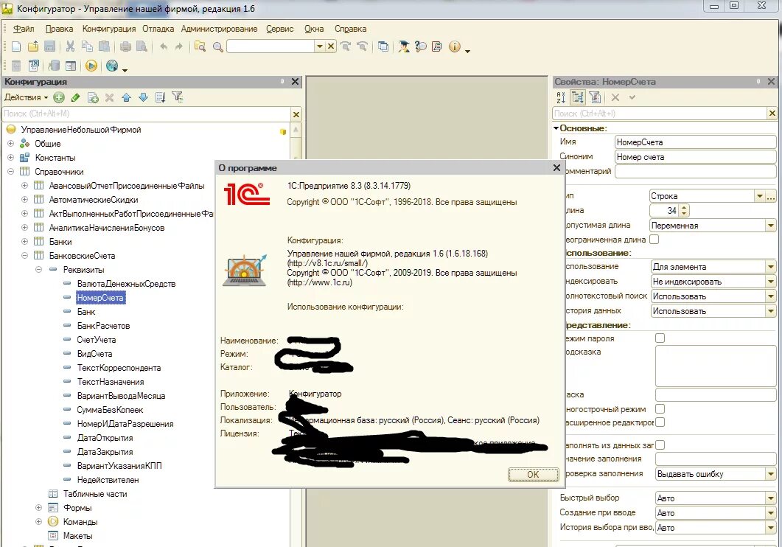
Task: Open the Окна menu
Action: pos(314,29)
